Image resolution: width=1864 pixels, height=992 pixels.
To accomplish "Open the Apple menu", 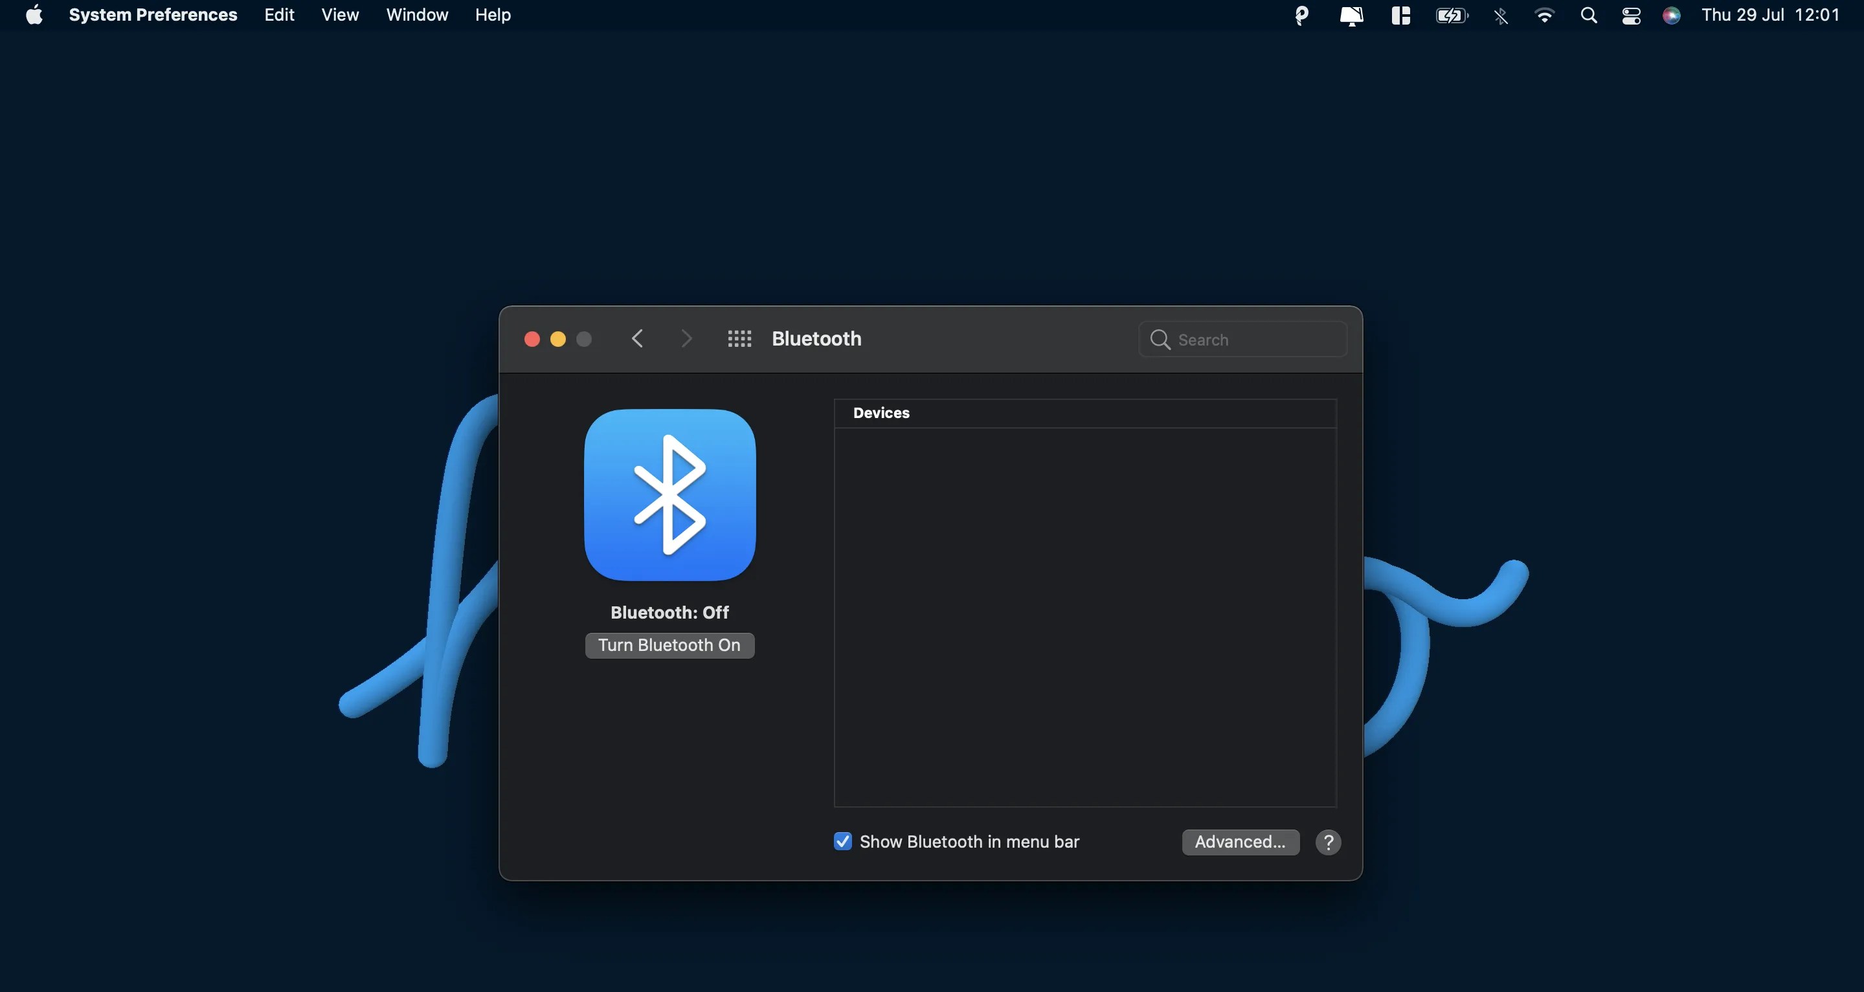I will [34, 15].
